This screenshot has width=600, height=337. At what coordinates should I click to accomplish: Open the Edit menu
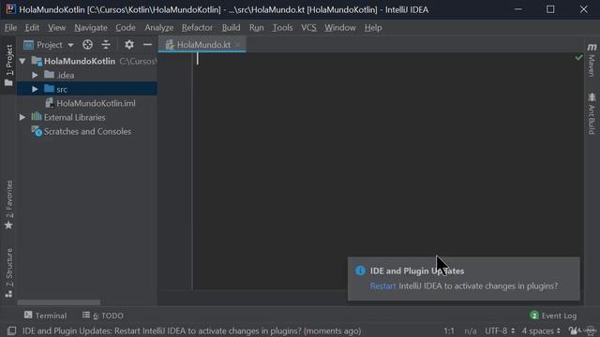coord(32,27)
